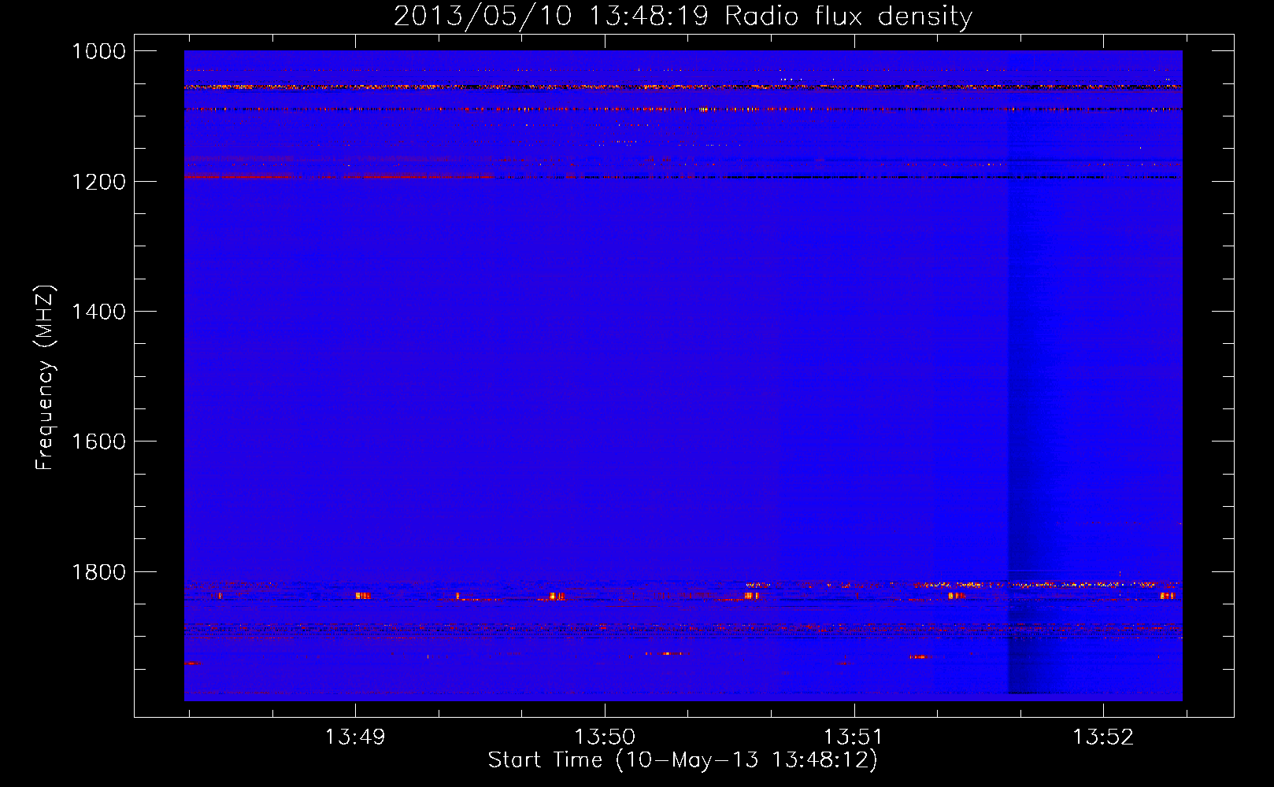Image resolution: width=1274 pixels, height=787 pixels.
Task: Click the 'Frequency (MHZ)' axis label
Action: click(45, 378)
